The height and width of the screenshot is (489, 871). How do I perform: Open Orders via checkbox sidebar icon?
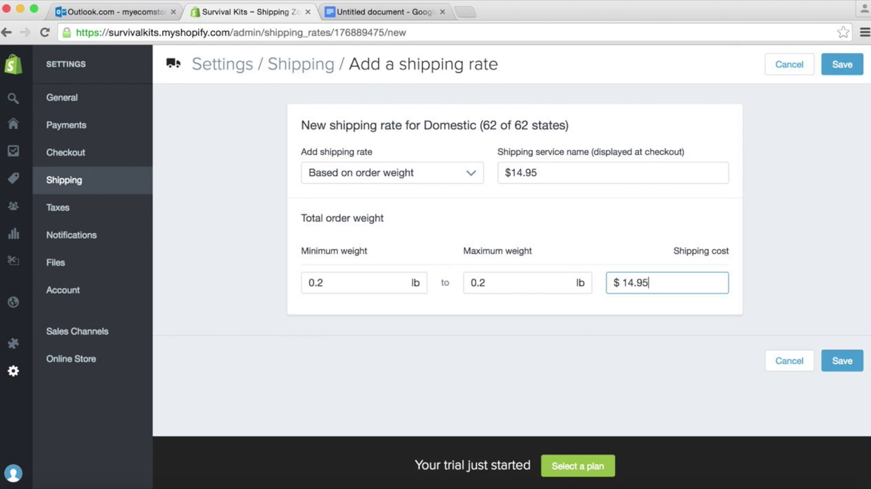[13, 151]
